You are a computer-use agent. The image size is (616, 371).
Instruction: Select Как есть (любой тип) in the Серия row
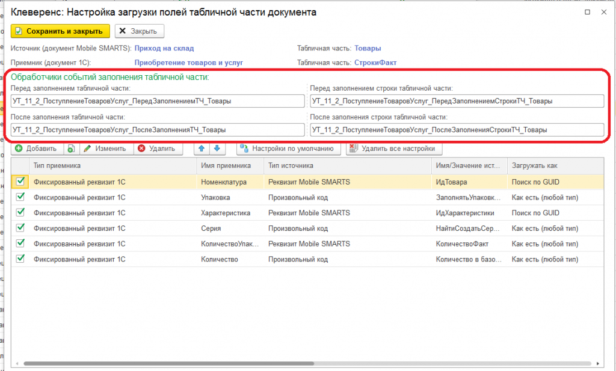point(555,228)
